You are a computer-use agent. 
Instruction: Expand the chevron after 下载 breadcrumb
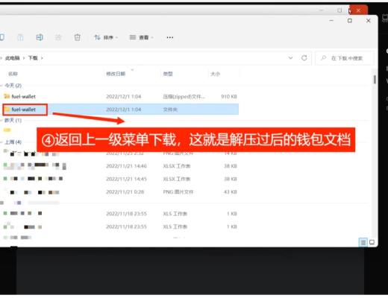pyautogui.click(x=42, y=58)
